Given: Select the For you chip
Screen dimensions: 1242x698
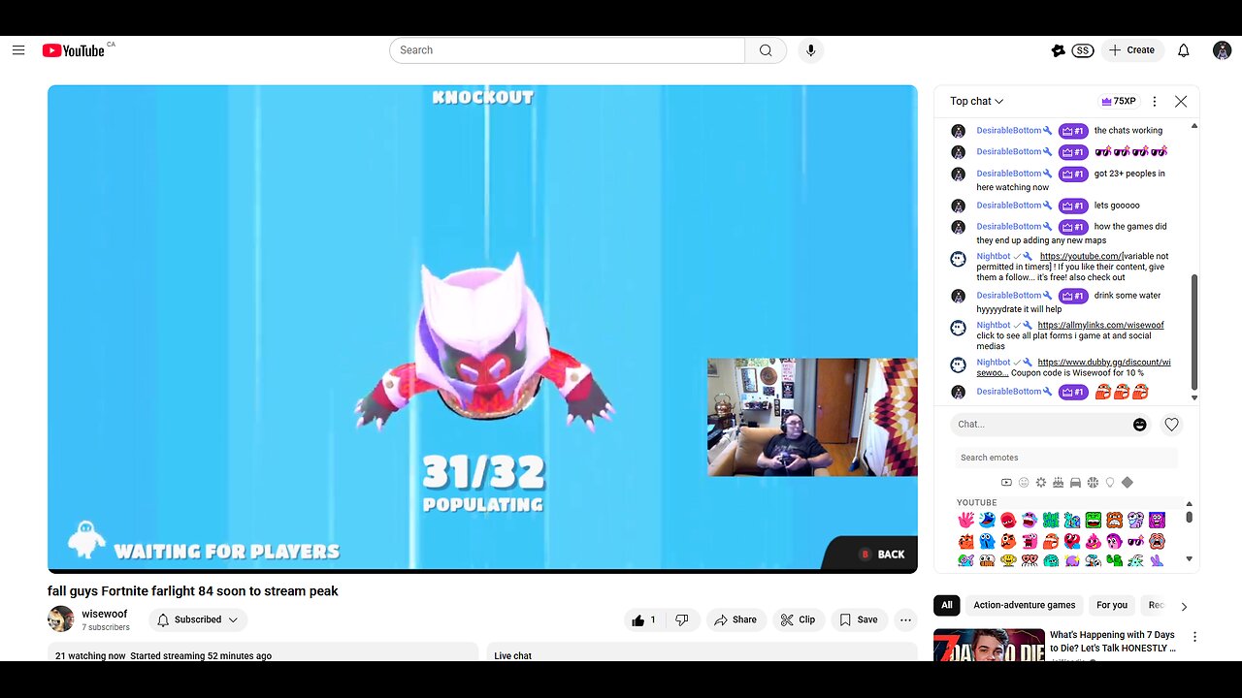Looking at the screenshot, I should (x=1112, y=605).
